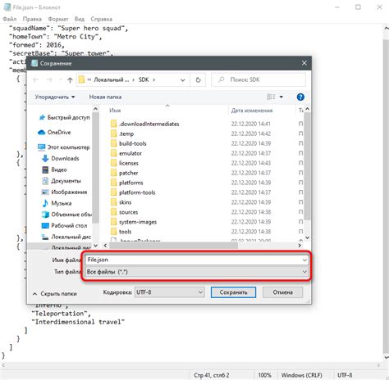389x380 pixels.
Task: Open the blue Help question icon
Action: click(300, 97)
